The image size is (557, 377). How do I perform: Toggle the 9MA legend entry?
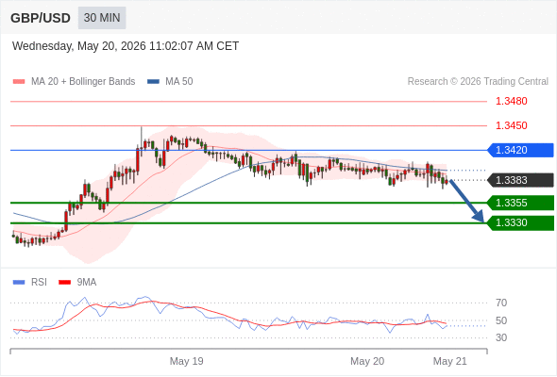pos(77,282)
